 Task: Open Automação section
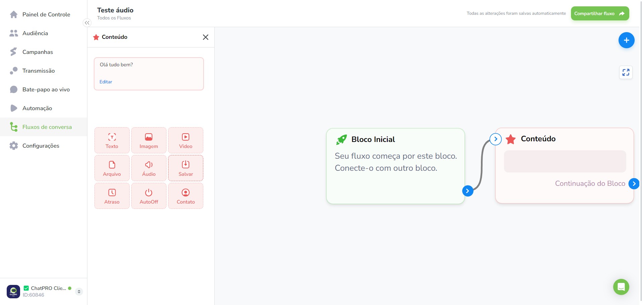pyautogui.click(x=44, y=108)
